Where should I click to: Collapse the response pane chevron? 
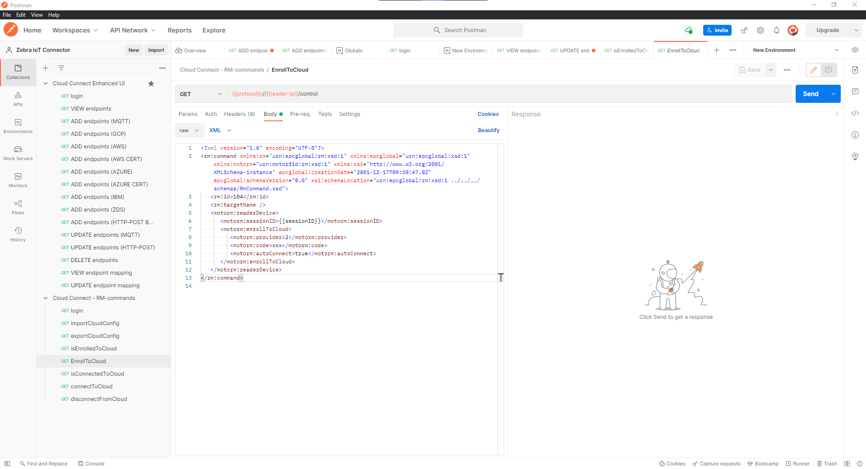tap(837, 114)
